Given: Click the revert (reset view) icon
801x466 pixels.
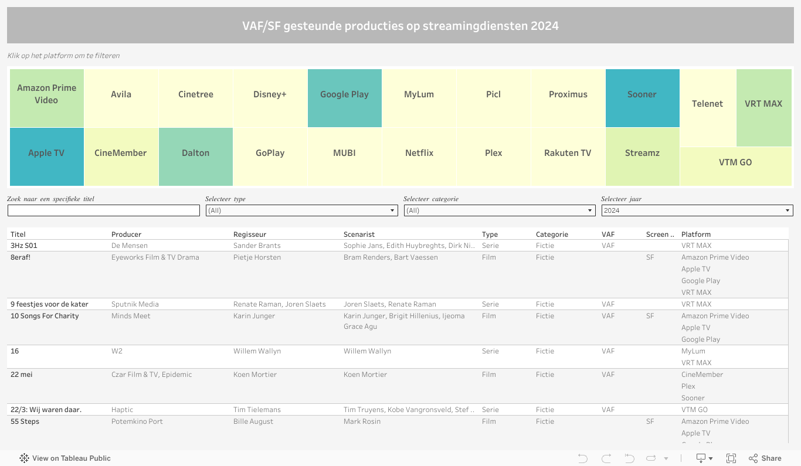Looking at the screenshot, I should [x=629, y=458].
